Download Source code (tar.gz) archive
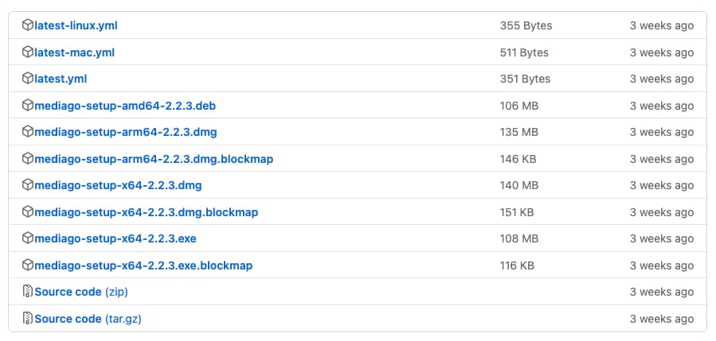716x341 pixels. click(88, 319)
